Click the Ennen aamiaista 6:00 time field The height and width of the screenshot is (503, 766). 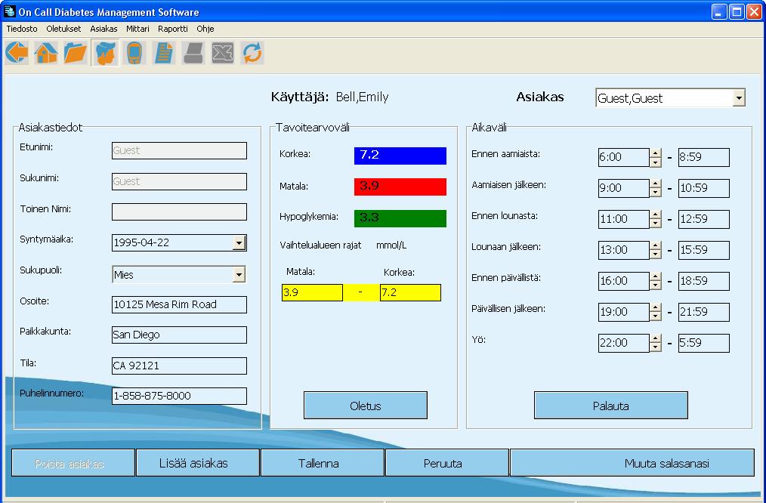(x=624, y=157)
